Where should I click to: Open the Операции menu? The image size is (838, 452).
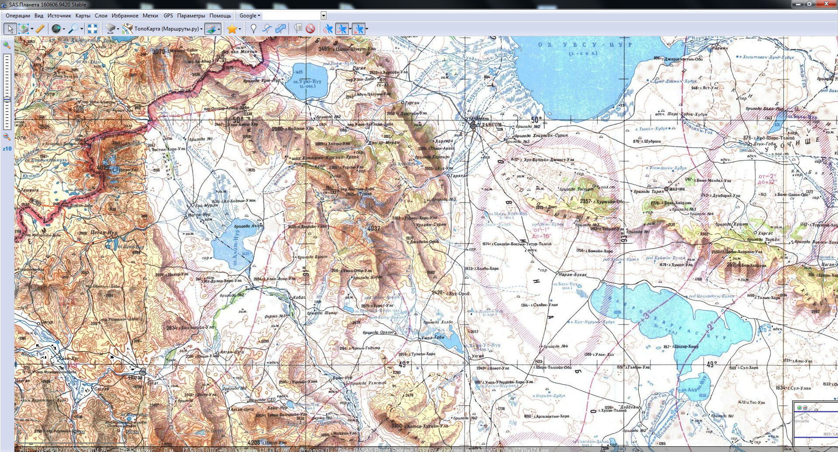point(18,16)
